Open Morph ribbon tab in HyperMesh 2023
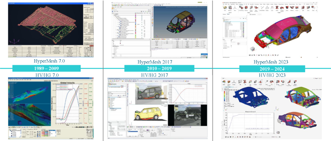This screenshot has width=331, height=141. pyautogui.click(x=261, y=4)
